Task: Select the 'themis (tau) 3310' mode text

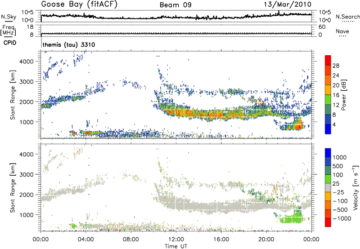Action: 69,44
